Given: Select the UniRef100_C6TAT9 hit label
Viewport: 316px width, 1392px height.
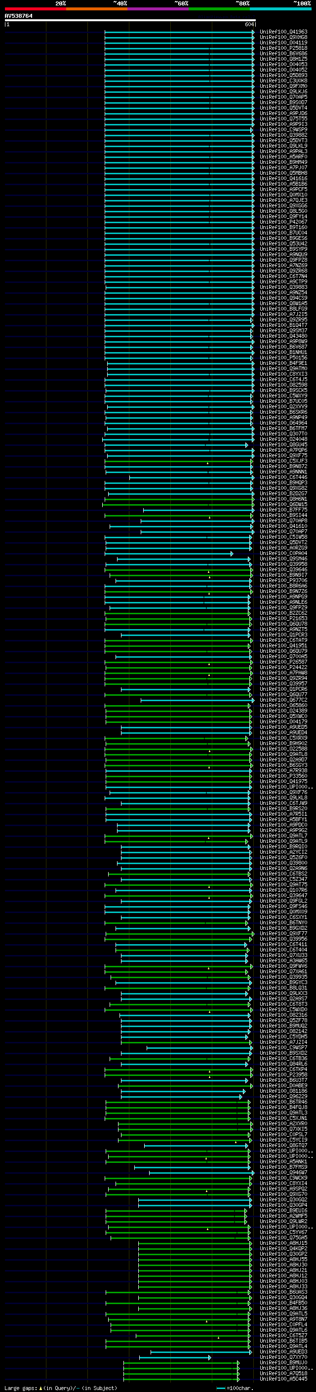Looking at the screenshot, I should tap(283, 640).
